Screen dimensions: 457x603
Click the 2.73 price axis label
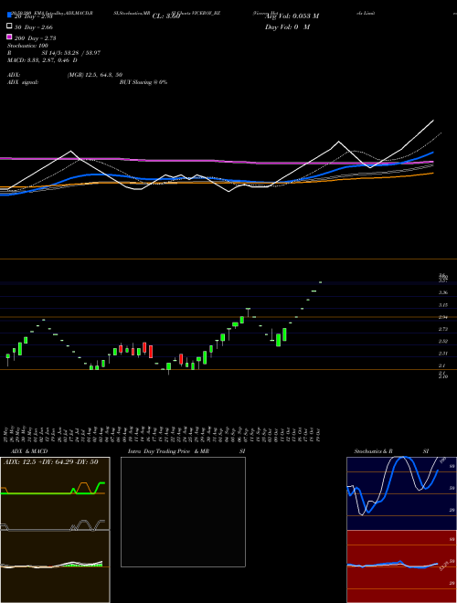443,329
